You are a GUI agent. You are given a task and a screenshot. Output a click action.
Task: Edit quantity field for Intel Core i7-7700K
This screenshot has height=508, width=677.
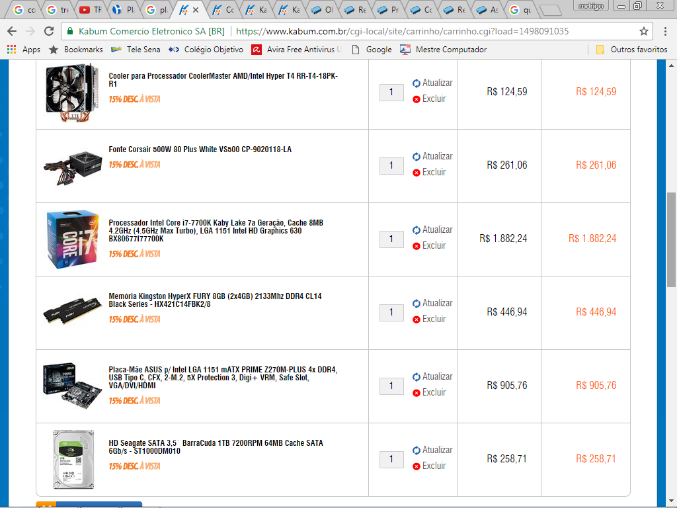391,239
